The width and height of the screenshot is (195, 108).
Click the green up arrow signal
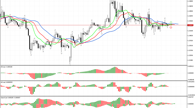(x=171, y=22)
